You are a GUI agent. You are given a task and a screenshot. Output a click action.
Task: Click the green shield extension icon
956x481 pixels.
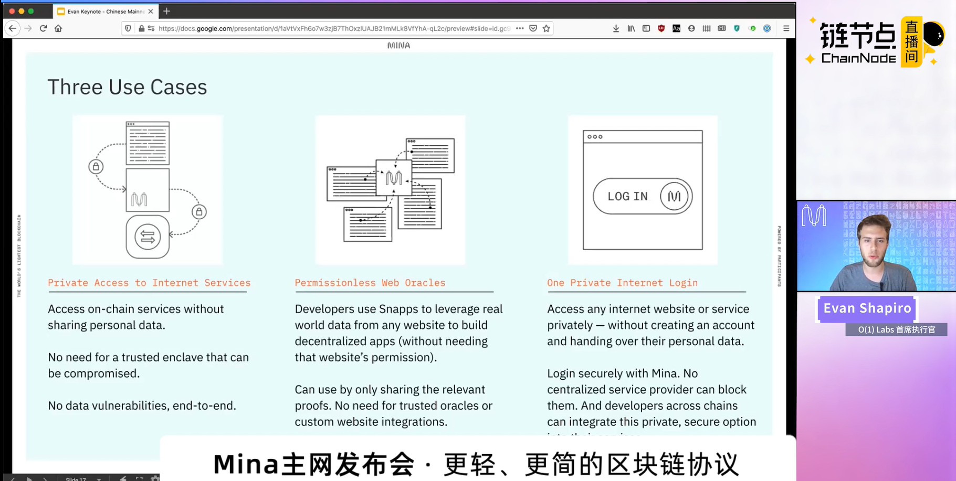737,28
